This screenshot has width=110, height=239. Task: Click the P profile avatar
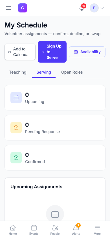coord(94,8)
